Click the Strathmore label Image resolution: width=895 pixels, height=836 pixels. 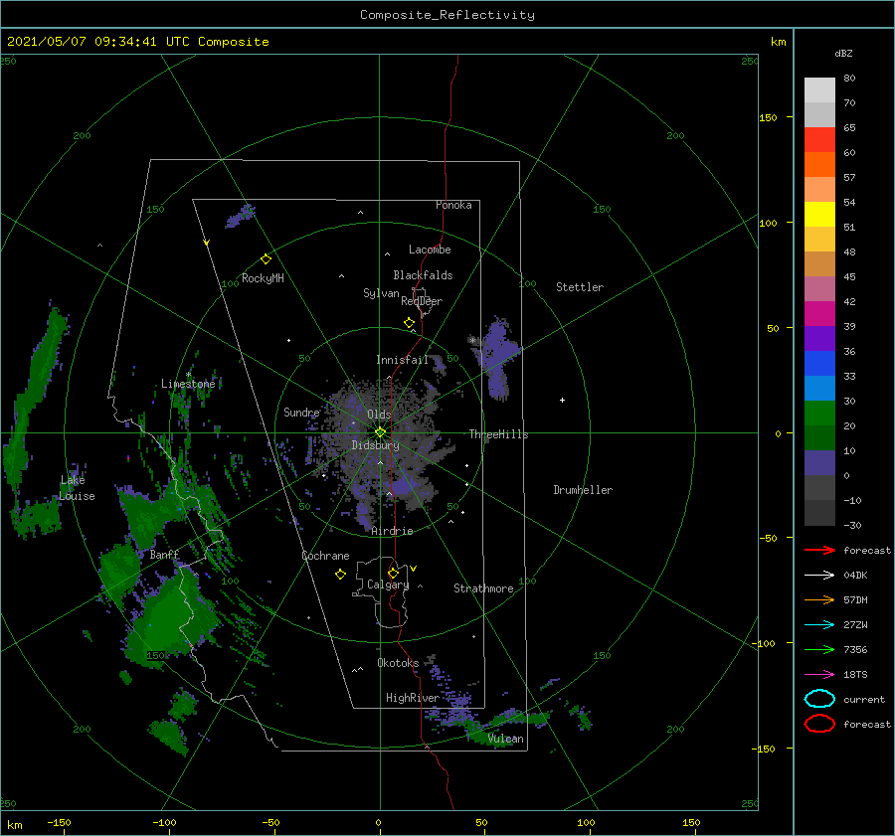tap(483, 588)
